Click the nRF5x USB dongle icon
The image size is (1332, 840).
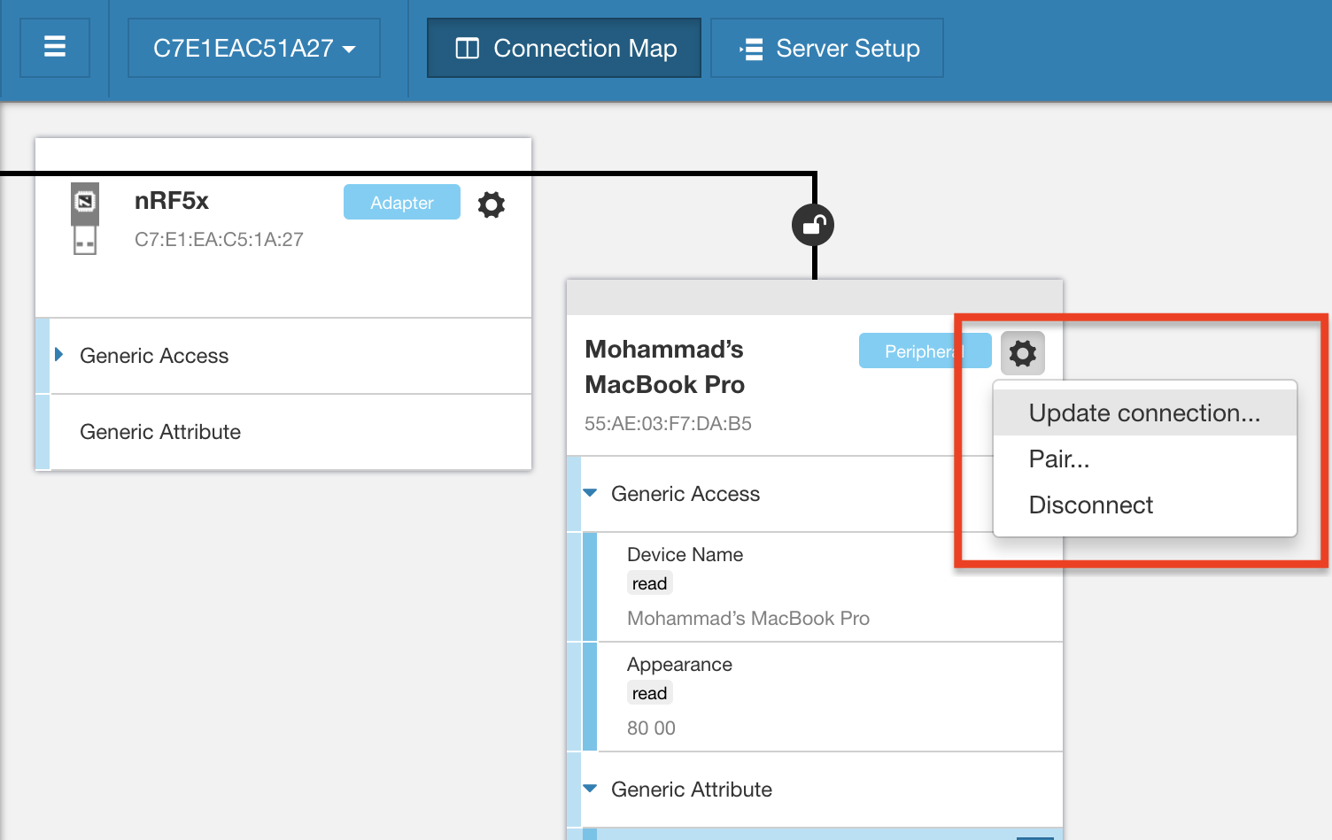click(85, 219)
